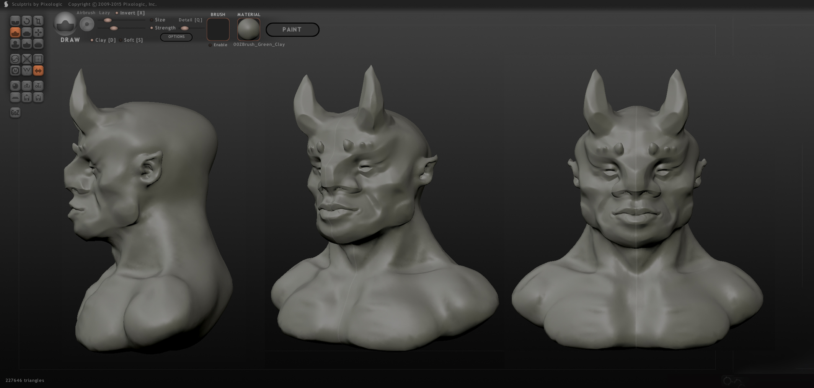This screenshot has width=814, height=388.
Task: Click the Detail slider handle
Action: (x=184, y=28)
